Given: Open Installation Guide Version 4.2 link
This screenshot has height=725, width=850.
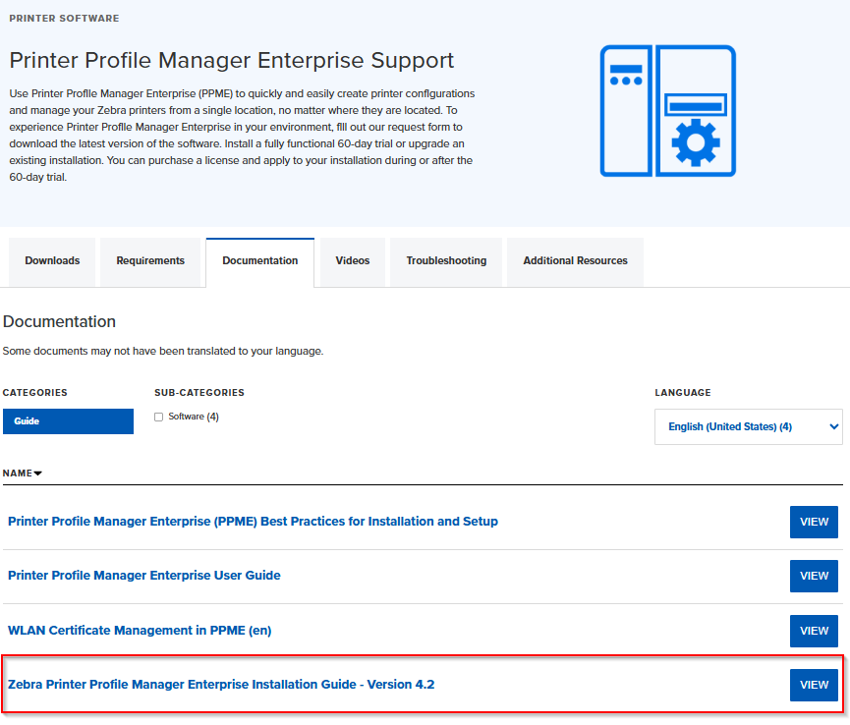Looking at the screenshot, I should click(221, 685).
